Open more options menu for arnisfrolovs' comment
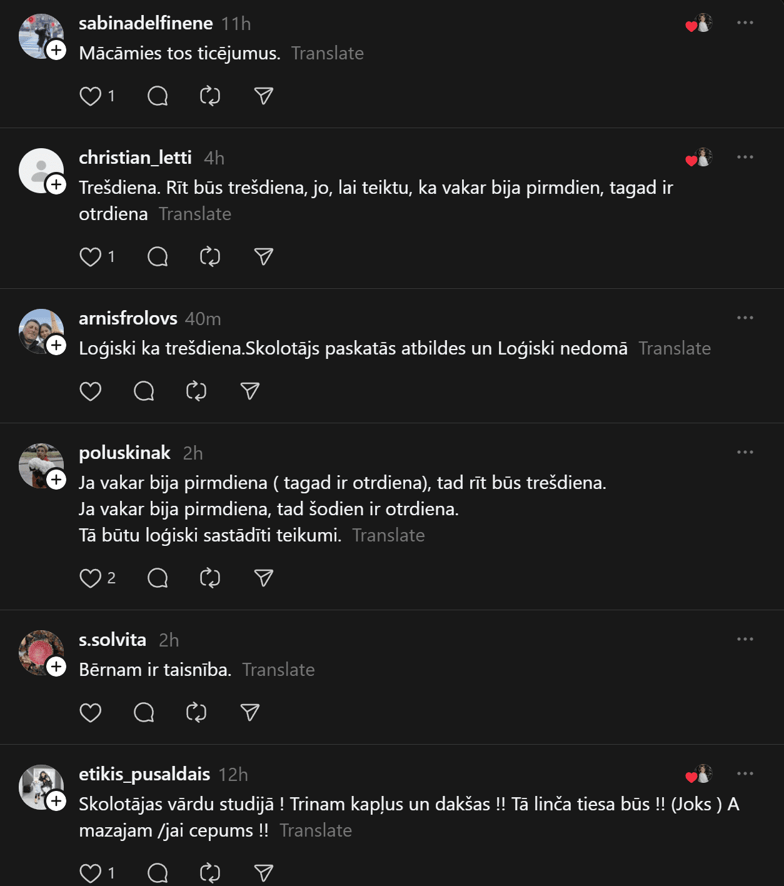The image size is (784, 886). [745, 318]
